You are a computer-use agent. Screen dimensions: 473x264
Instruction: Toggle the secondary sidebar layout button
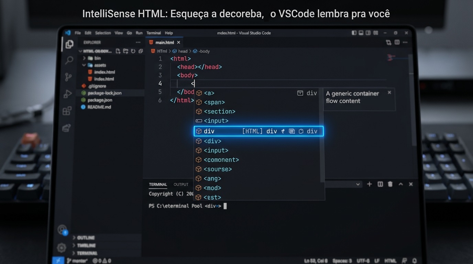tap(368, 33)
